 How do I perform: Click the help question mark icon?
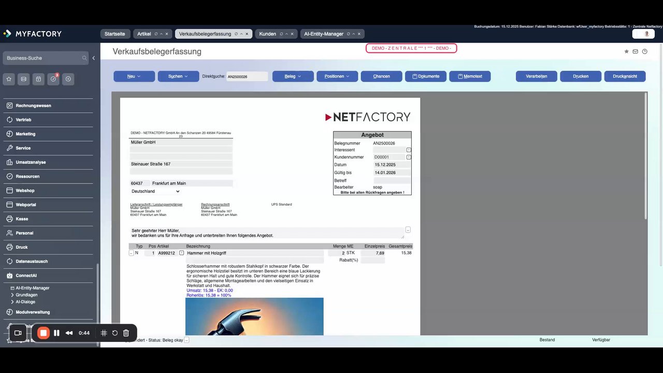(x=644, y=51)
